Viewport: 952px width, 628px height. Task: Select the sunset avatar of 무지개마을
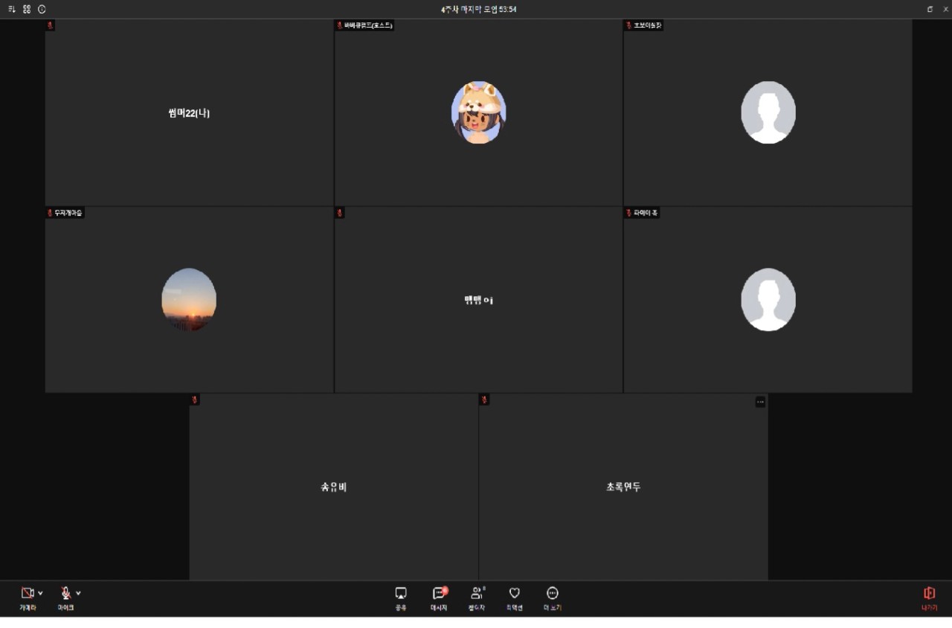[189, 299]
